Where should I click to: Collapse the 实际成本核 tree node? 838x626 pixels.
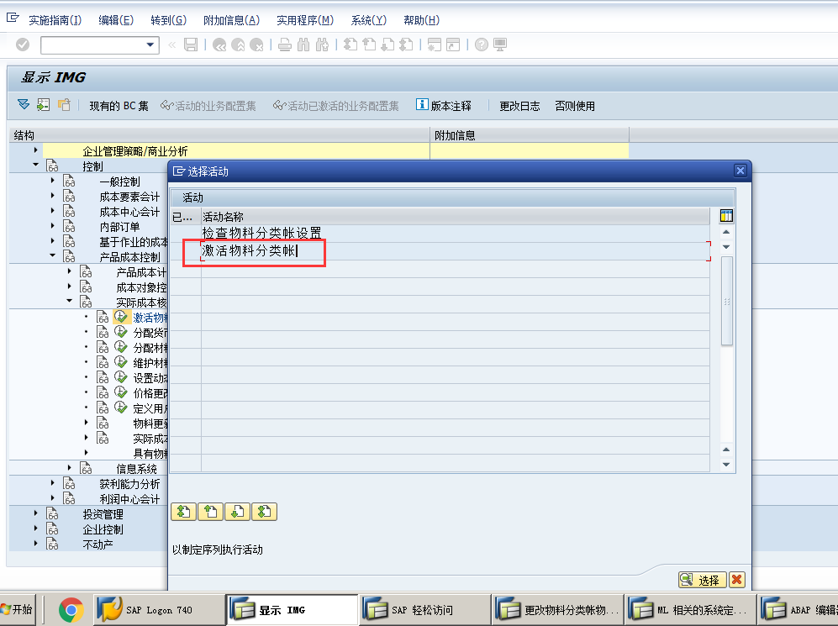71,301
